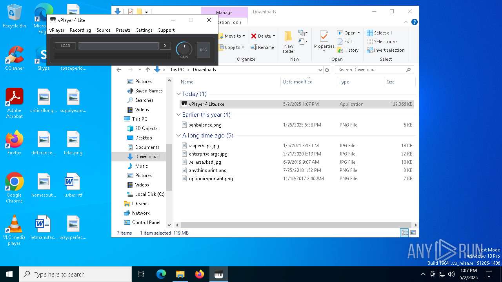
Task: Collapse the A long time ago group
Action: tap(178, 136)
